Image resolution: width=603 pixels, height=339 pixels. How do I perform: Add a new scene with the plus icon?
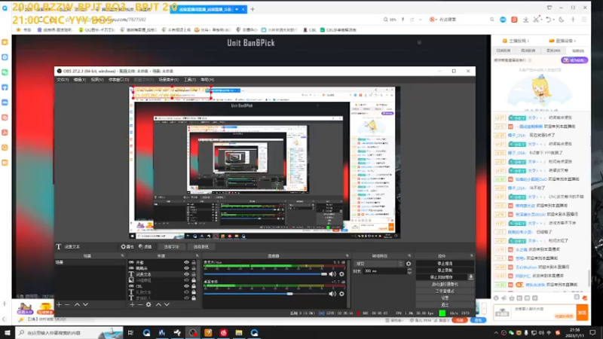(x=59, y=304)
